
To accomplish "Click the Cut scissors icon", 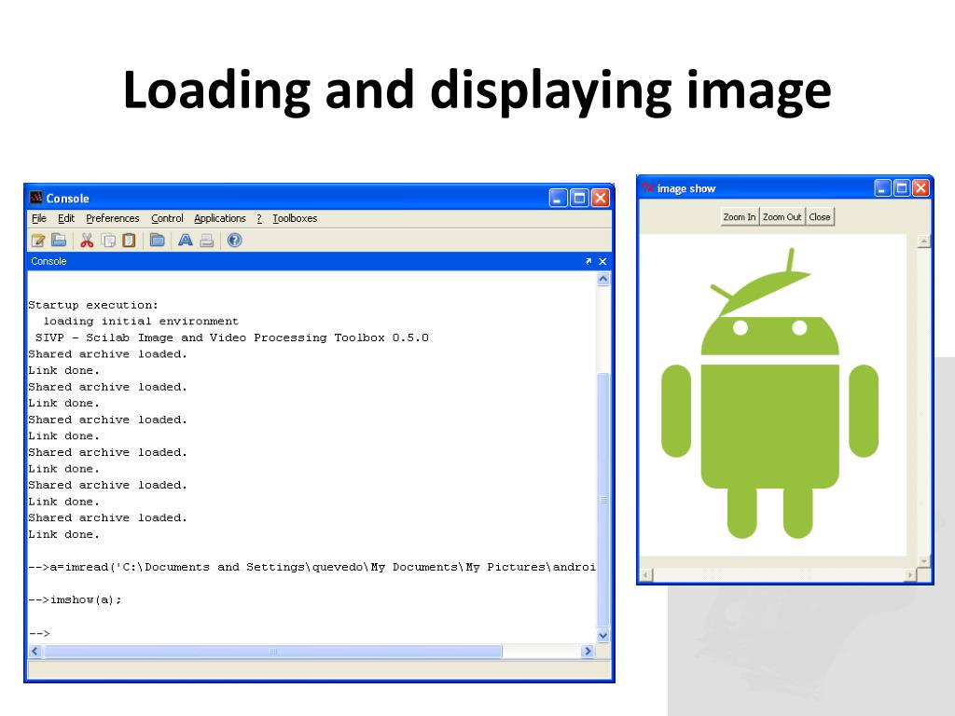I will click(87, 241).
